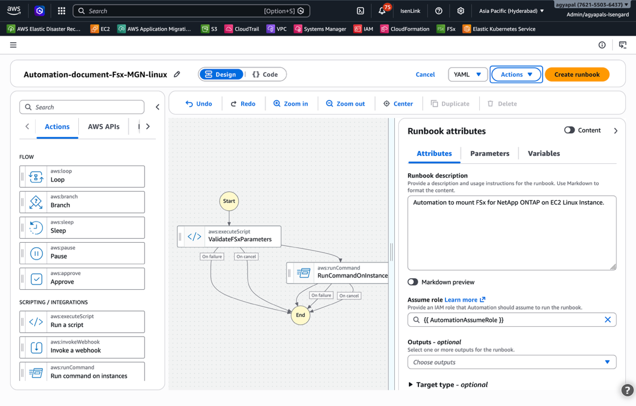Screen dimensions: 636x406
Task: Launch CloudShell terminal icon
Action: [361, 11]
